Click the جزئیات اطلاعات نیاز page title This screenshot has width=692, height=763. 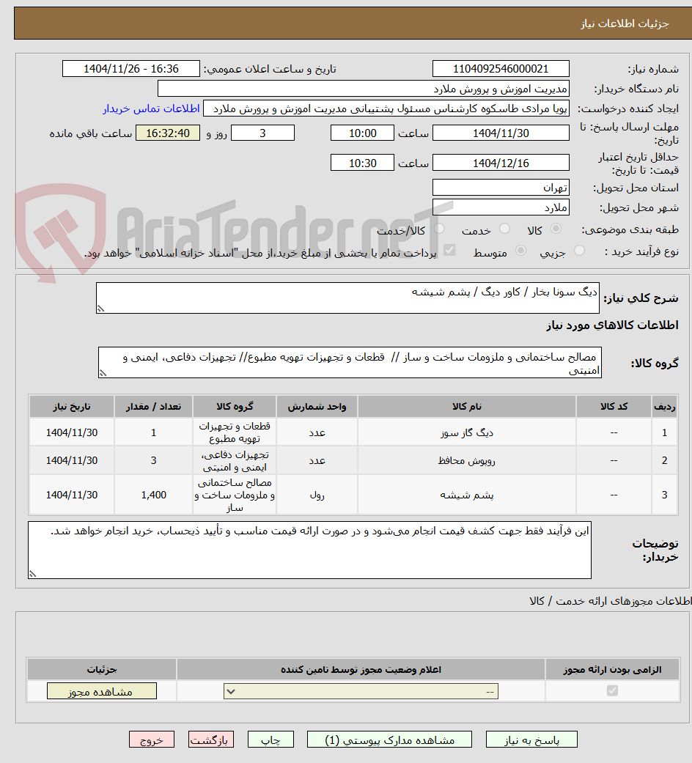pos(625,23)
